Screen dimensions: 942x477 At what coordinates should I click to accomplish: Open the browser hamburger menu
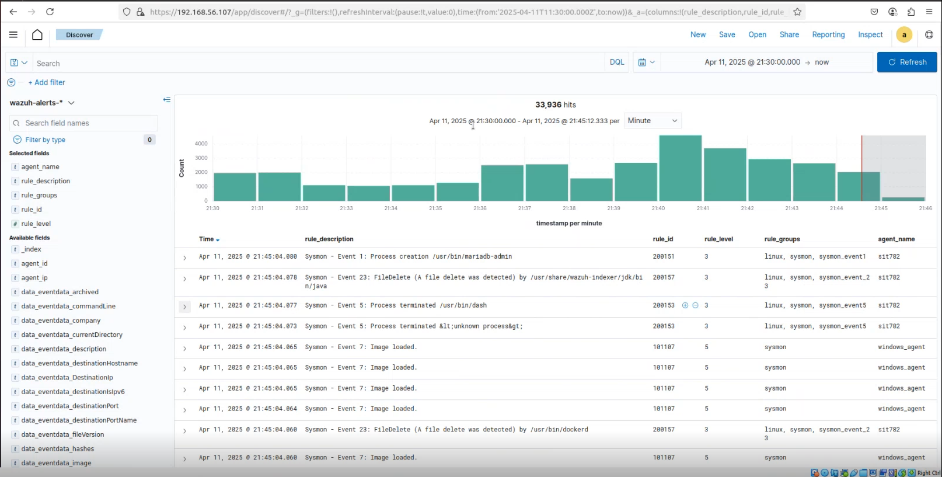(929, 12)
